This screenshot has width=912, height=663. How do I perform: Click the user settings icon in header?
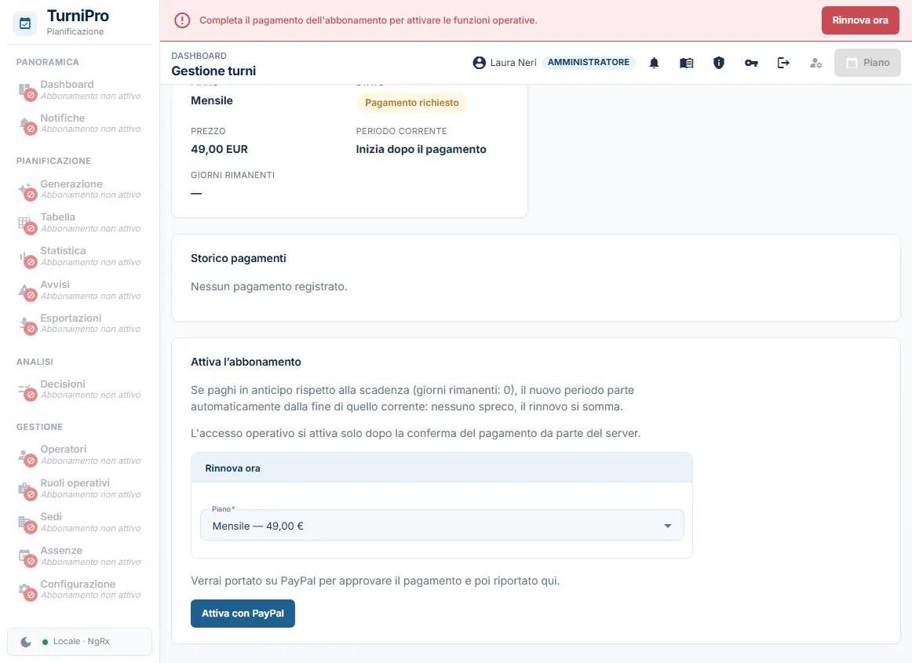[816, 63]
